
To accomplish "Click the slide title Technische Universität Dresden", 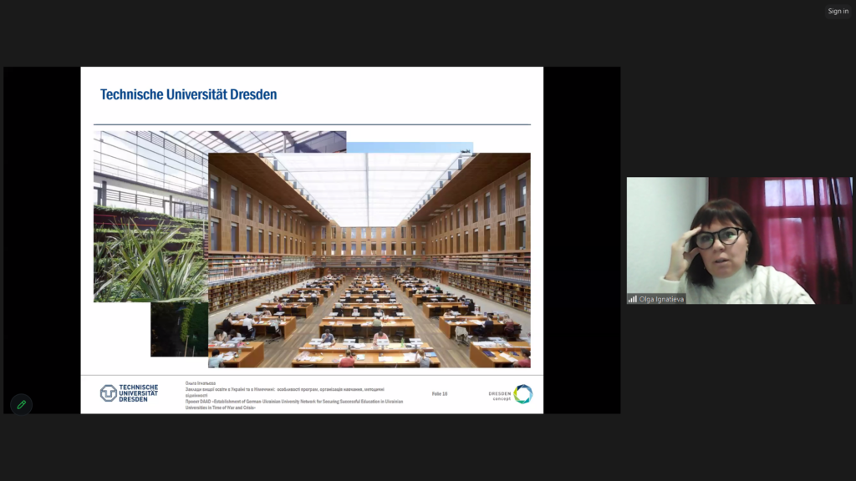I will 188,95.
